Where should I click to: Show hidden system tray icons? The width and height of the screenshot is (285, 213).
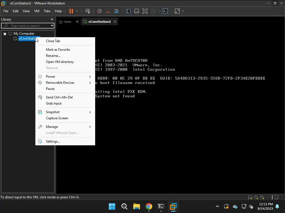tap(217, 206)
